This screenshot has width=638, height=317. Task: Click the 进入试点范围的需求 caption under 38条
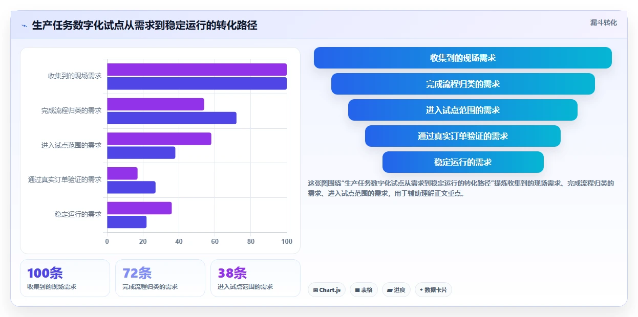pos(245,287)
